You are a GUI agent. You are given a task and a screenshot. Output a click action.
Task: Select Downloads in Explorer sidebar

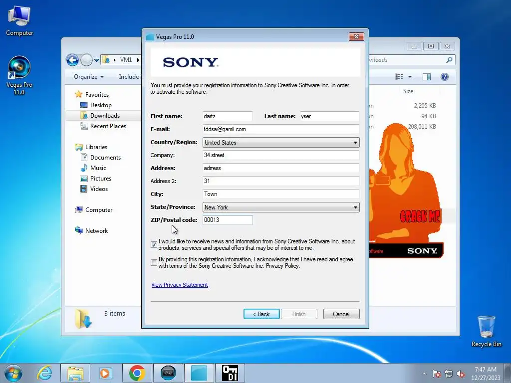pyautogui.click(x=105, y=115)
